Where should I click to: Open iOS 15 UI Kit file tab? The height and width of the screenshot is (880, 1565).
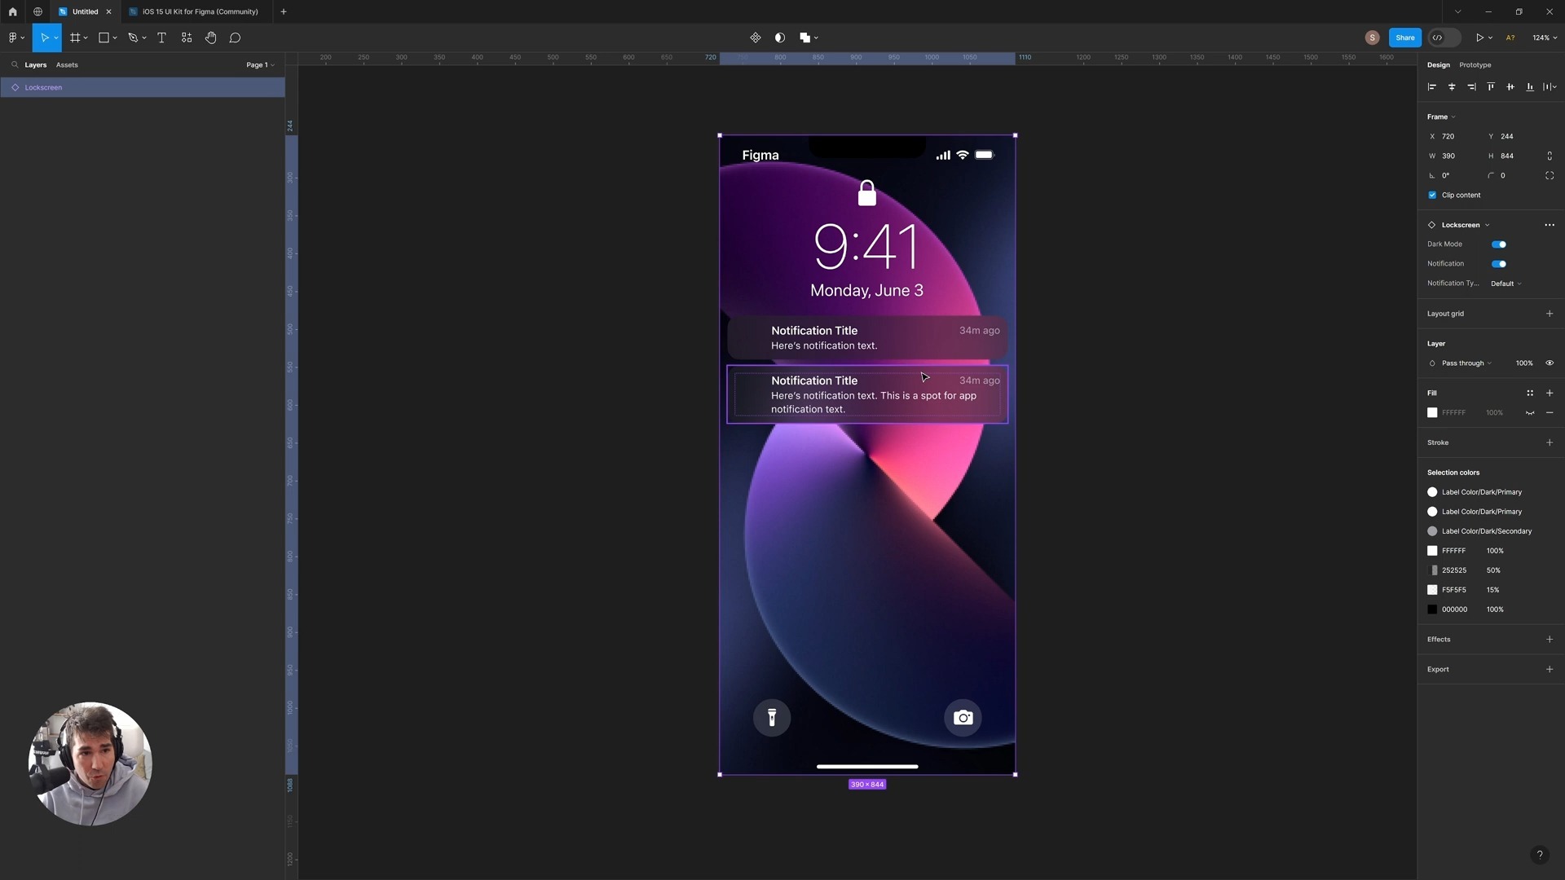pyautogui.click(x=194, y=11)
